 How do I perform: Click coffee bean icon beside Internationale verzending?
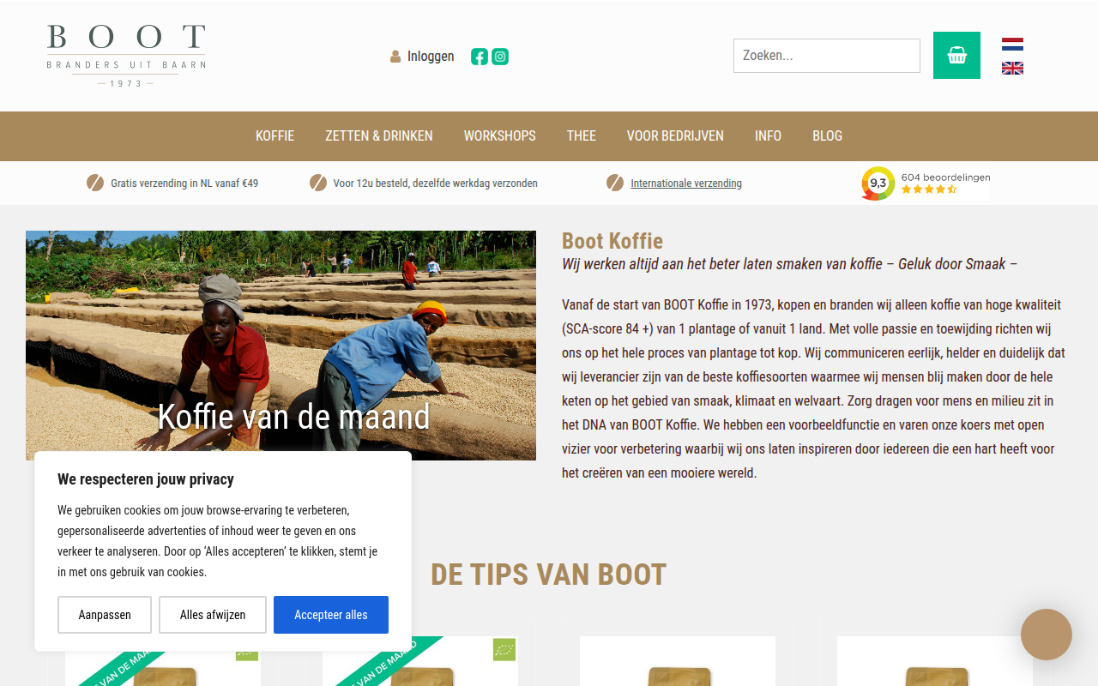coord(615,183)
